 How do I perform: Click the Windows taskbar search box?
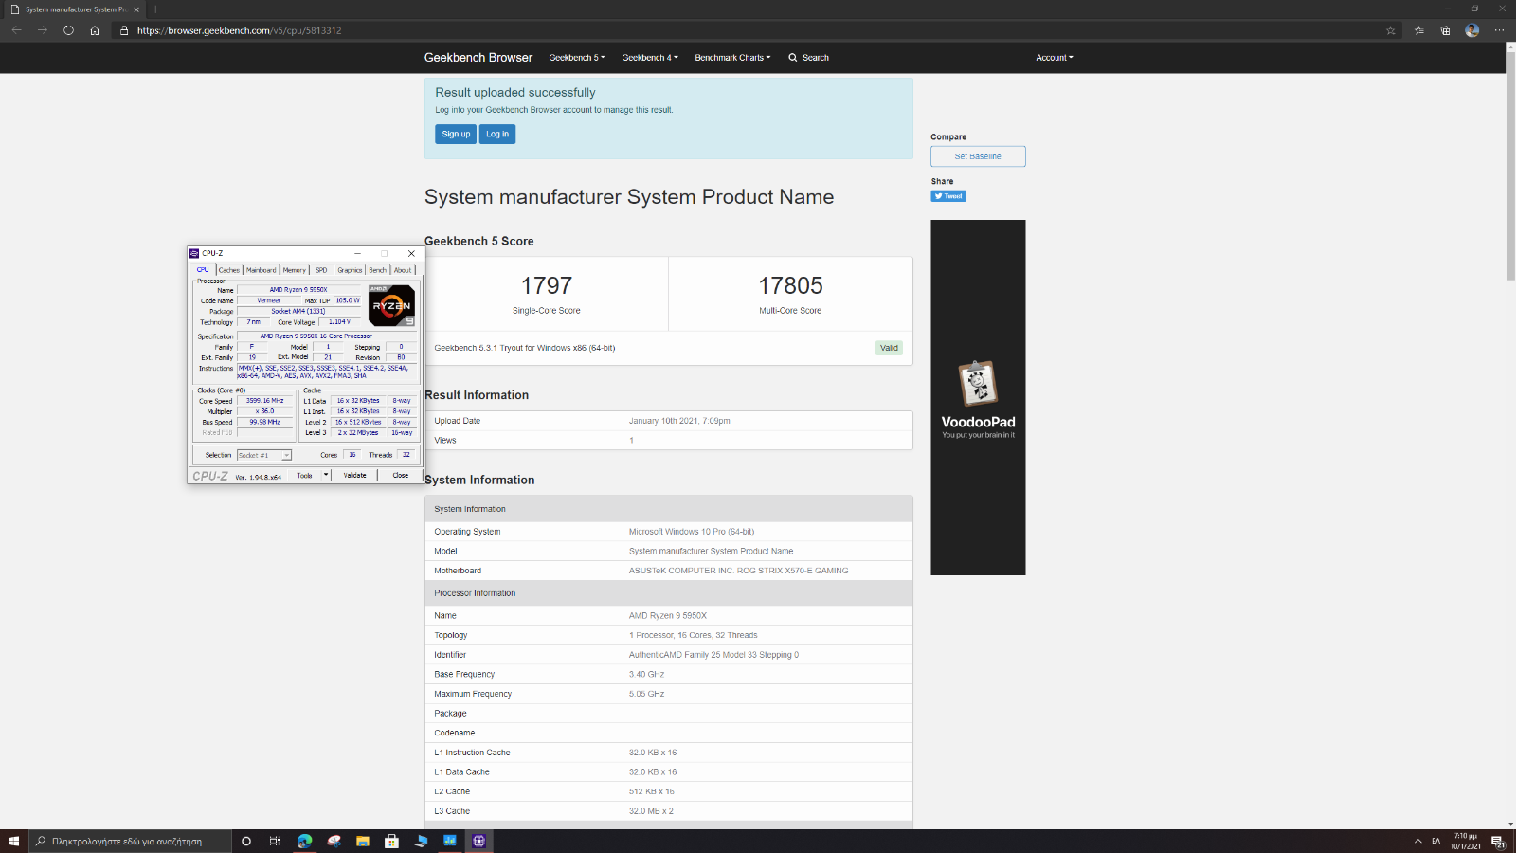[130, 841]
